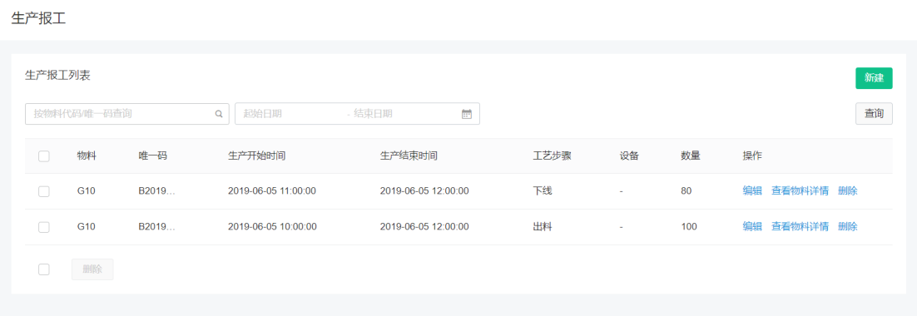Click the truncated B2019… code in first row

click(x=156, y=191)
